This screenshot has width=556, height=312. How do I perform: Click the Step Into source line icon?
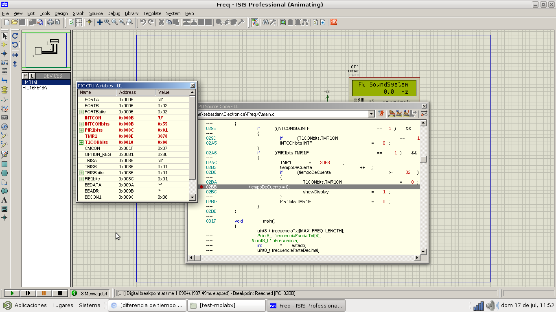pos(399,113)
